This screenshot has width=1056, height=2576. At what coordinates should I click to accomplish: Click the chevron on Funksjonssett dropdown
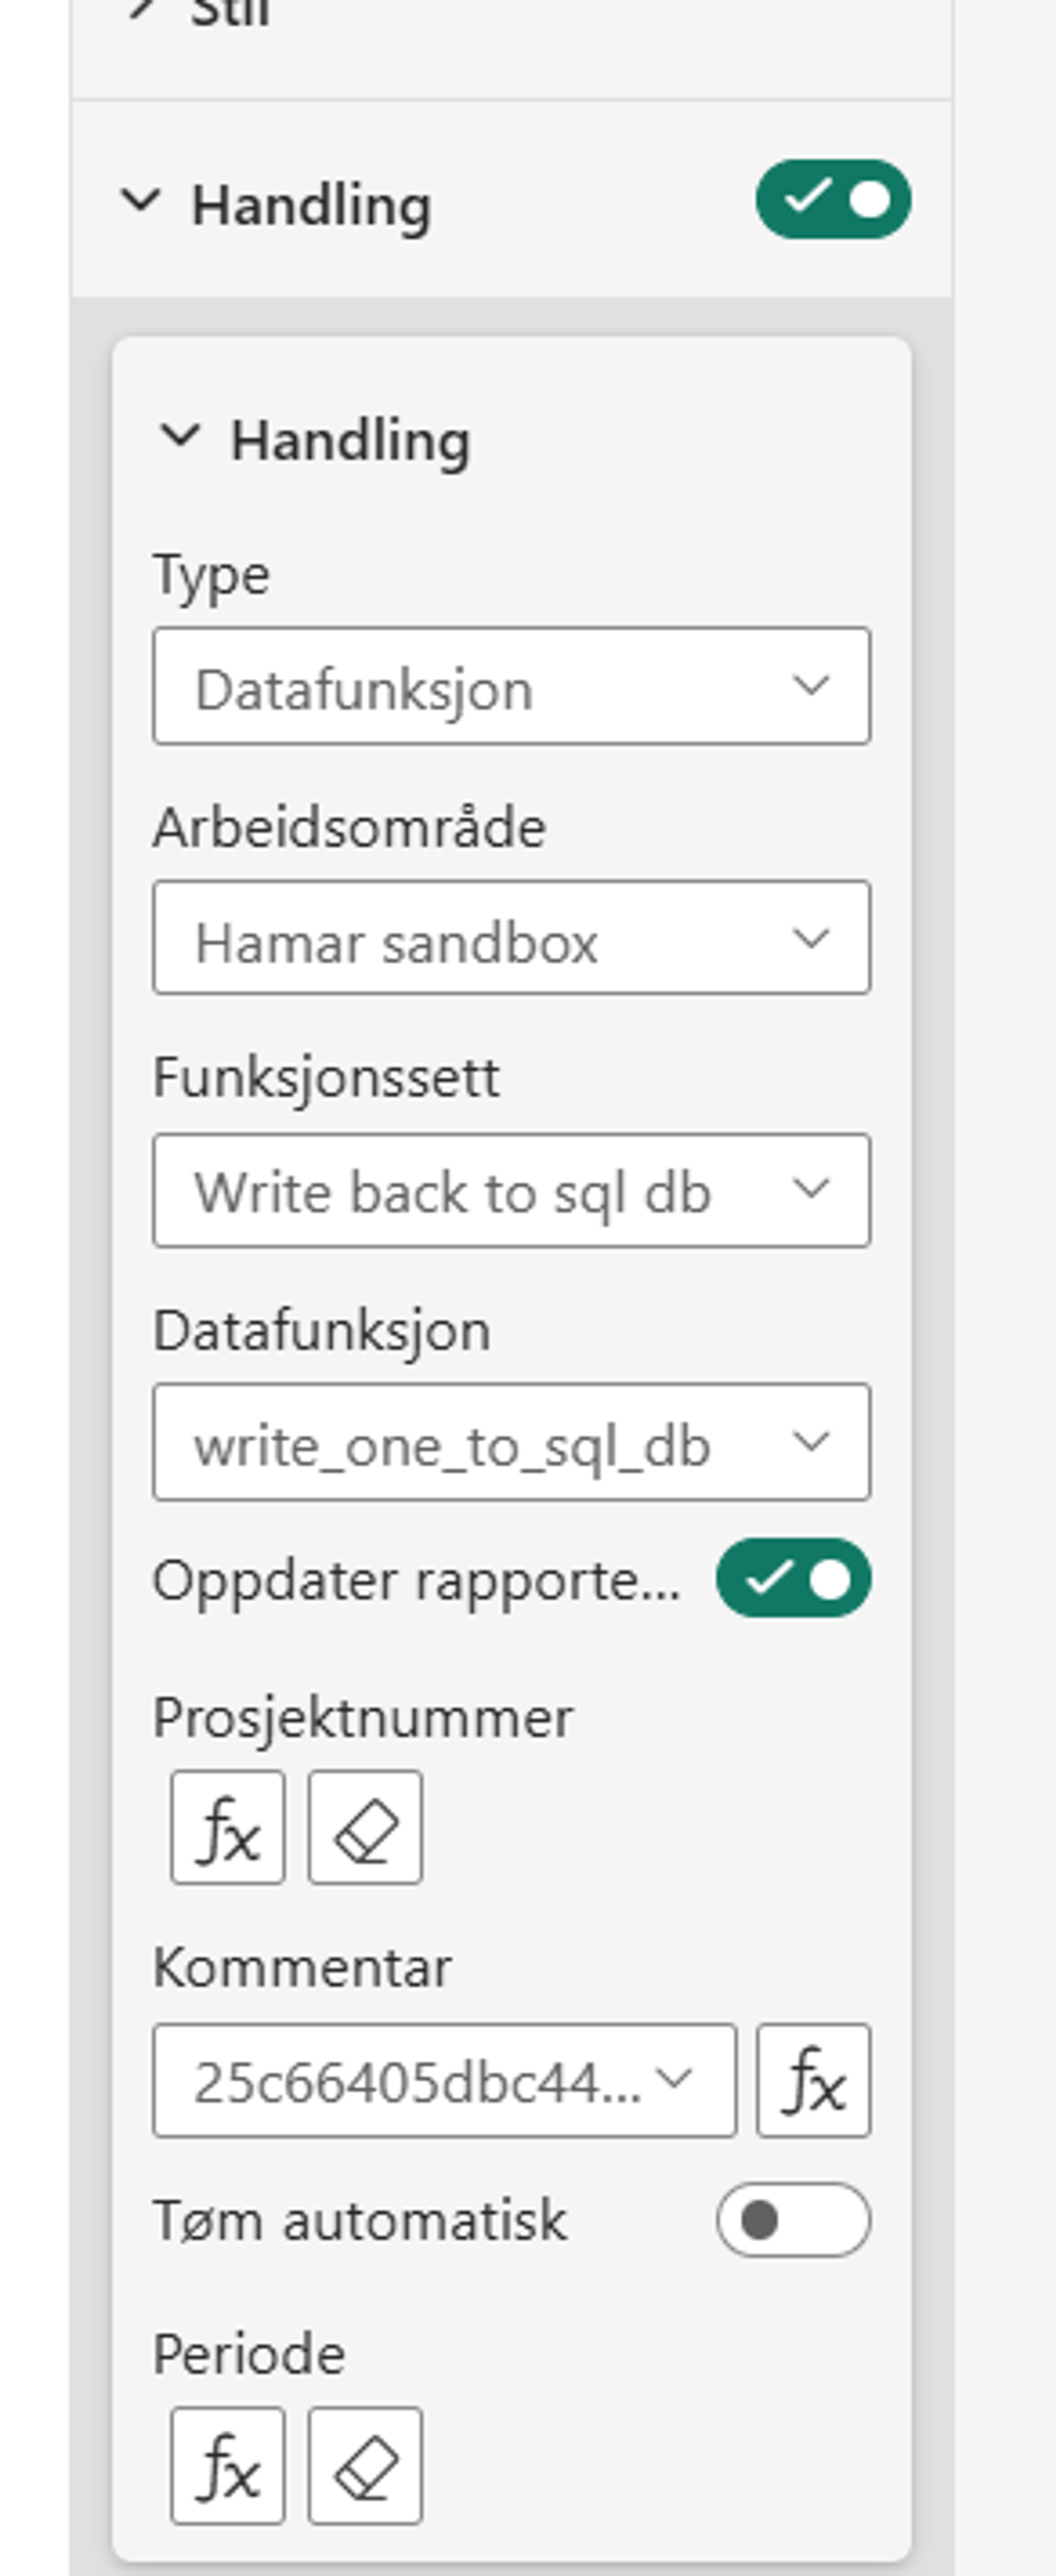[x=812, y=1190]
